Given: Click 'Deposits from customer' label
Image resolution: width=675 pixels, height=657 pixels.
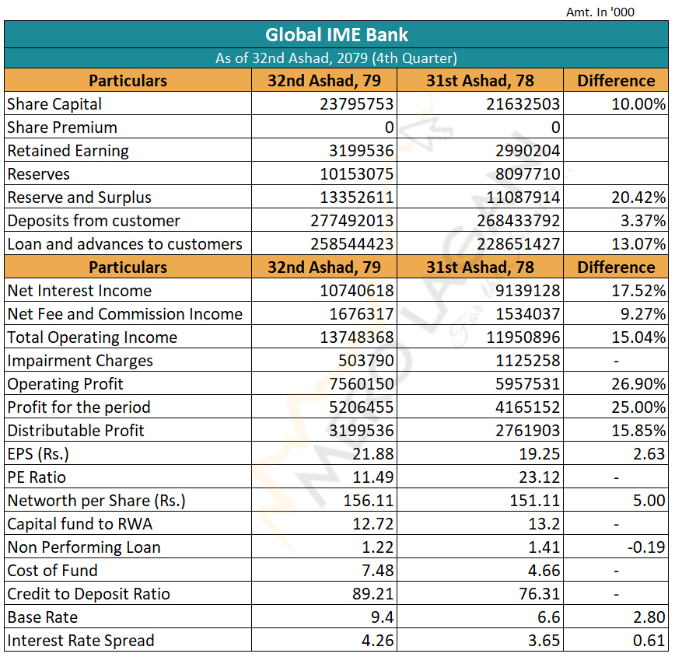Looking at the screenshot, I should tap(93, 221).
